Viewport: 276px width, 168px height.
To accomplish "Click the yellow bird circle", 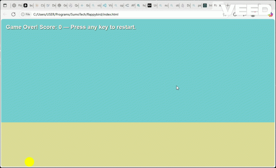I will [29, 162].
